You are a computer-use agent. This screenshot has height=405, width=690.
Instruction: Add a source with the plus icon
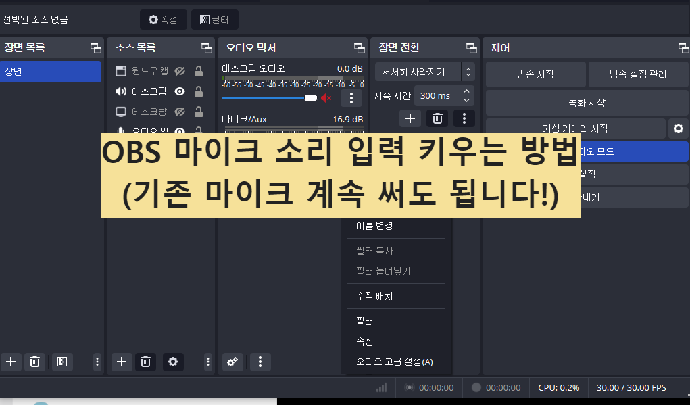point(122,362)
